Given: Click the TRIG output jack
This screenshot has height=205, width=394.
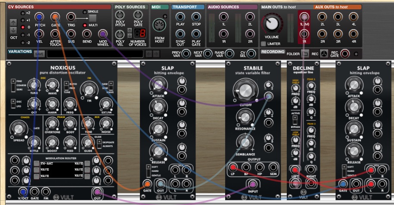Looking at the screenshot, I should click(71, 17).
